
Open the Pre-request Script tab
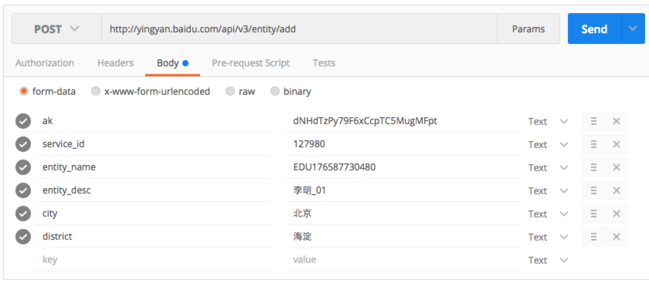pyautogui.click(x=250, y=63)
